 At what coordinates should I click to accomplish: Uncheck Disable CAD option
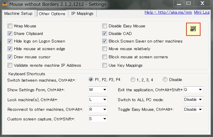click(x=105, y=33)
